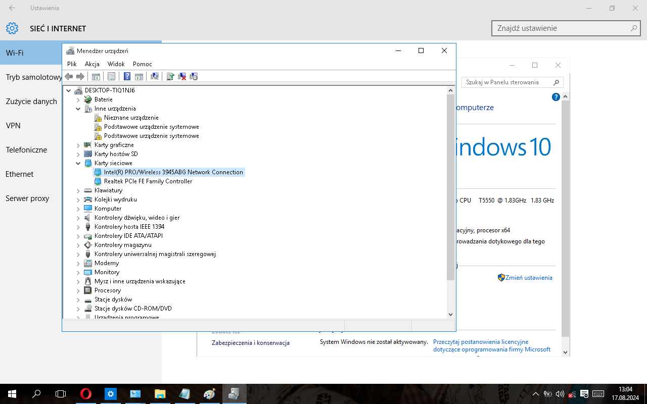Expand the Kolejki wydruku node
The height and width of the screenshot is (404, 647).
tap(78, 199)
